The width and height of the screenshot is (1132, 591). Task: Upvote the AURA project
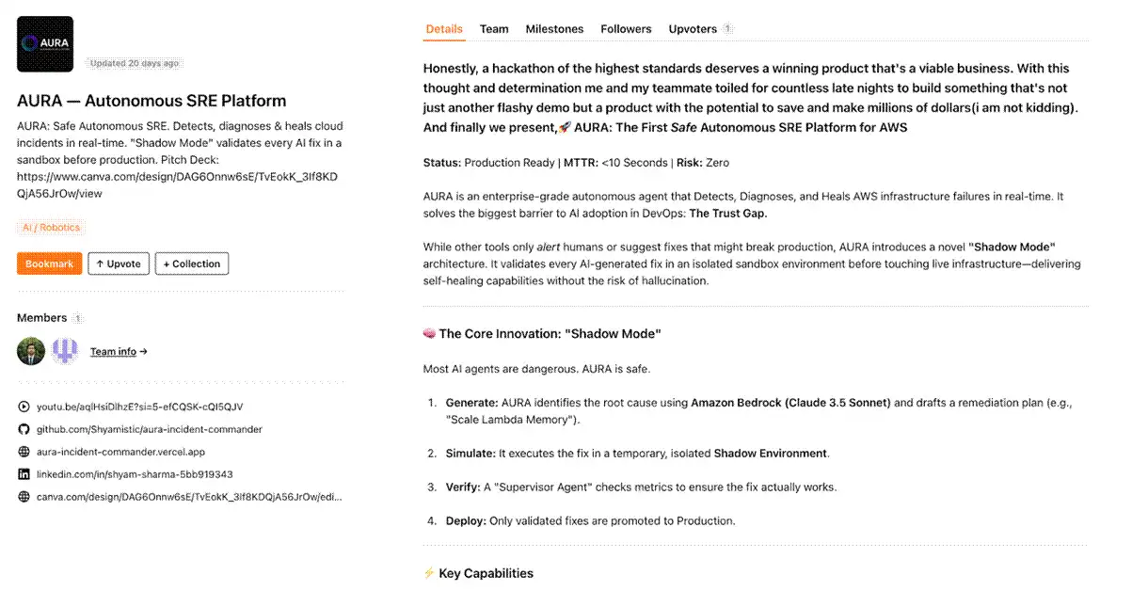[118, 264]
